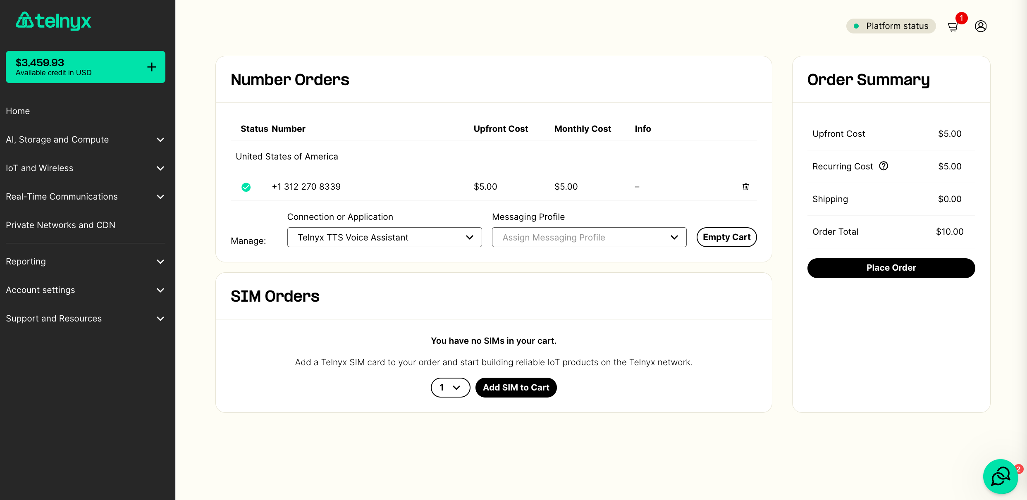
Task: Click the Place Order button
Action: pyautogui.click(x=891, y=267)
